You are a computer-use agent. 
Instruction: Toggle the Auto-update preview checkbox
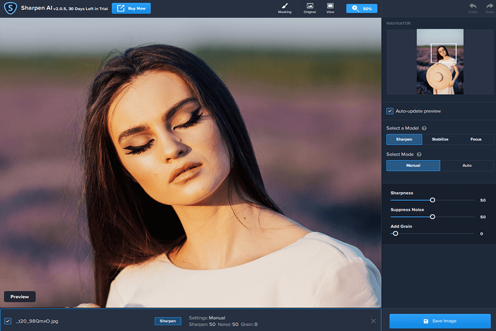pos(390,111)
